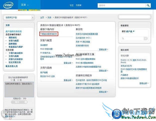Click 查看全部 under 资源和实用程序
Image resolution: width=156 pixels, height=121 pixels.
point(103,92)
